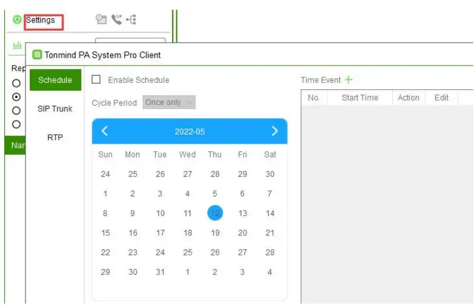Enable the Schedule checkbox
Screen dimensions: 475x306
coord(96,79)
